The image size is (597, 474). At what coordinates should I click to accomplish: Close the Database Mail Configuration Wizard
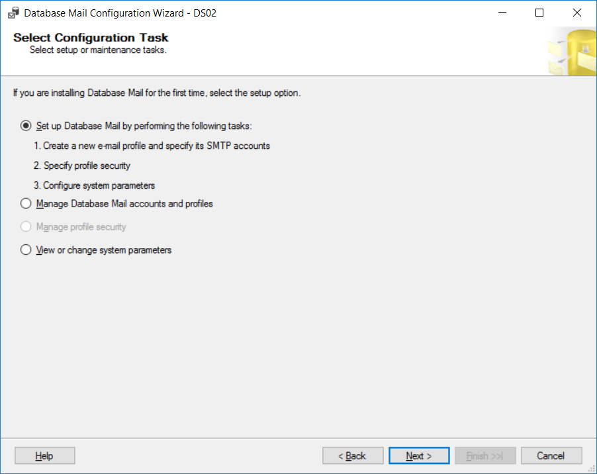coord(577,13)
